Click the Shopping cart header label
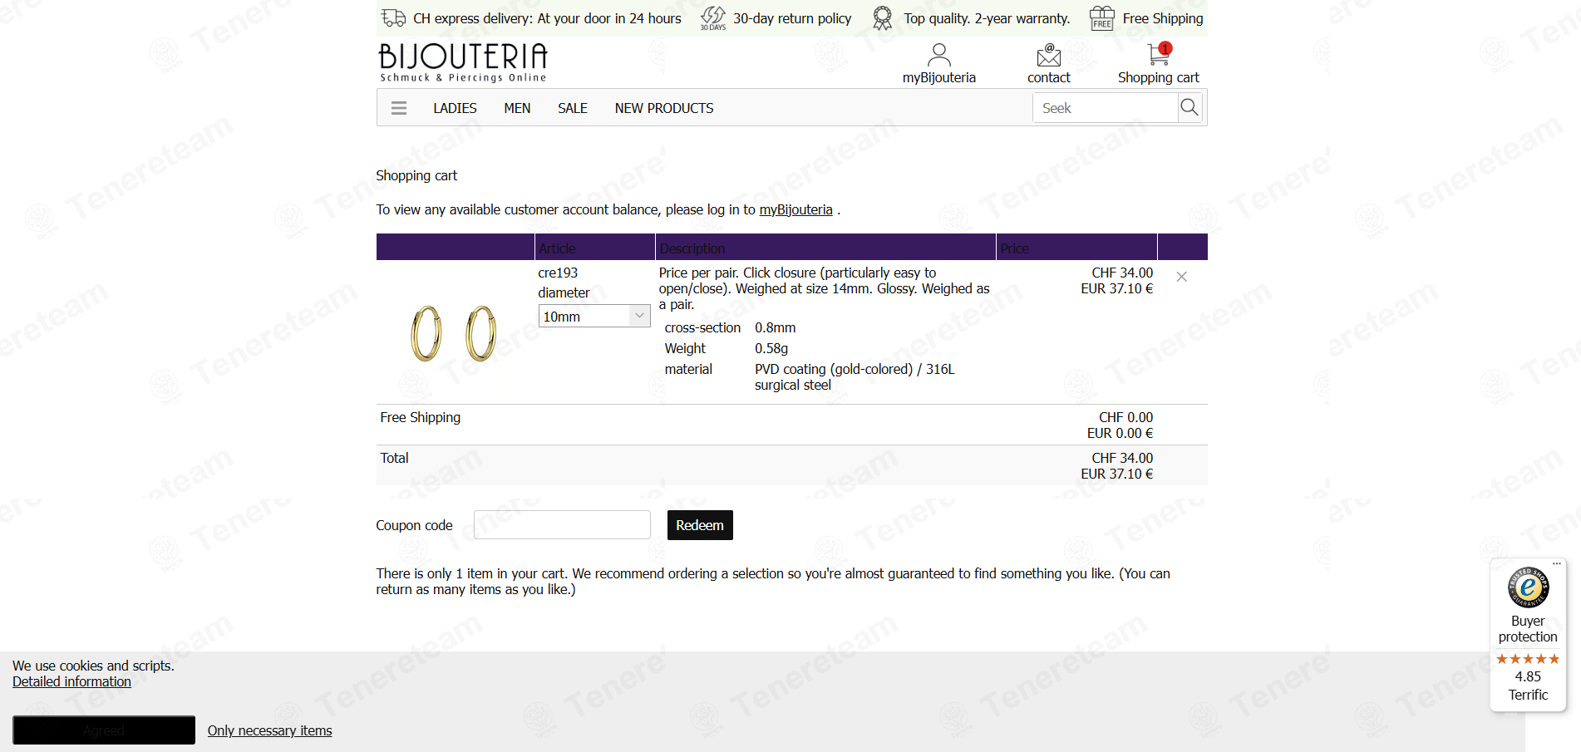 point(1159,77)
